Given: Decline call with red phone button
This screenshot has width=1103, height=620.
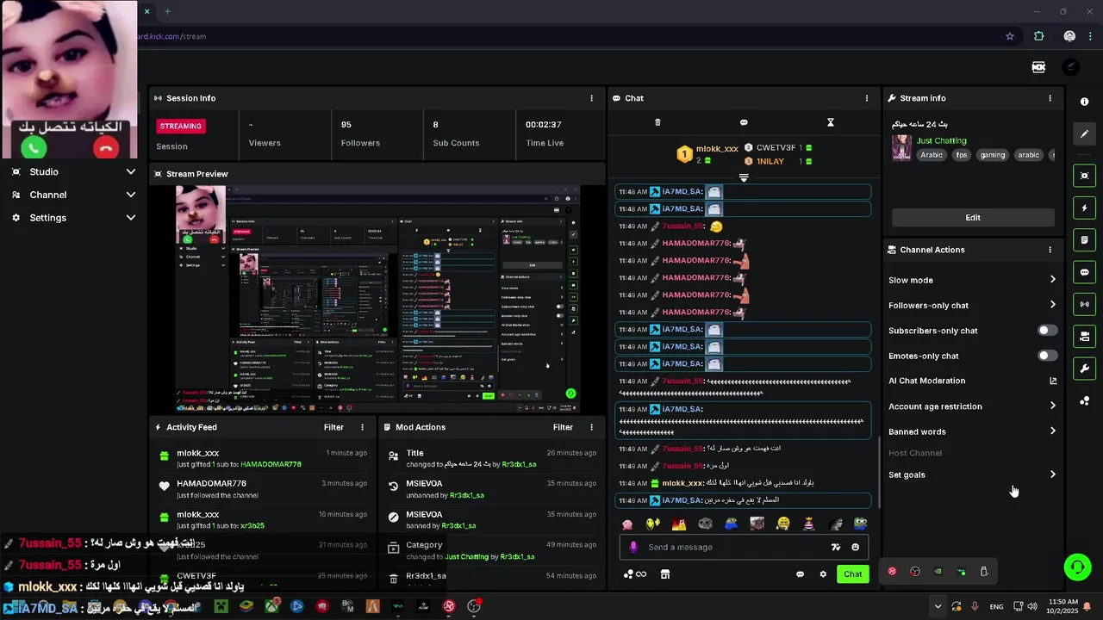Looking at the screenshot, I should point(106,148).
